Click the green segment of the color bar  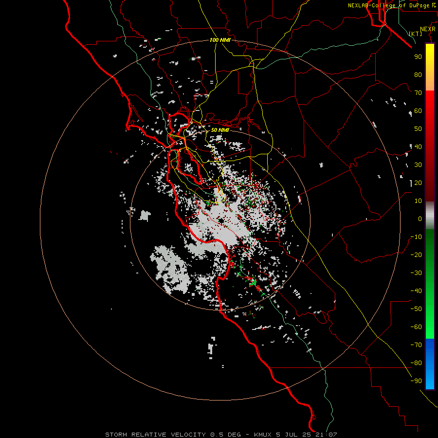tap(430, 284)
